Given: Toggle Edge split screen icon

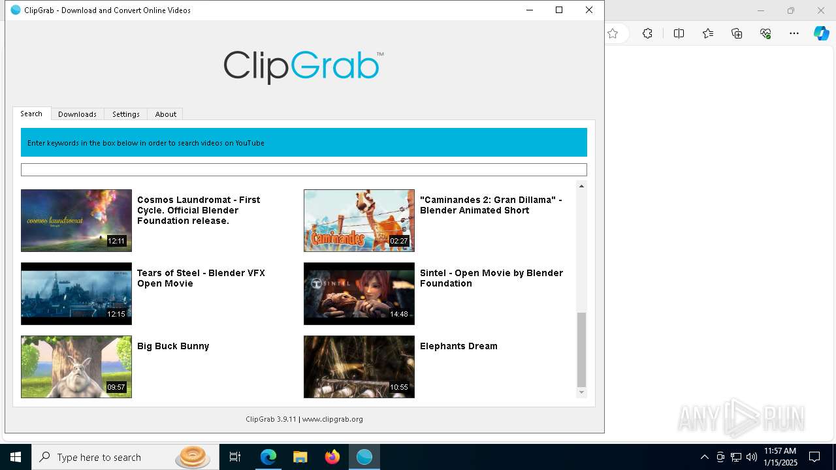Looking at the screenshot, I should point(679,34).
